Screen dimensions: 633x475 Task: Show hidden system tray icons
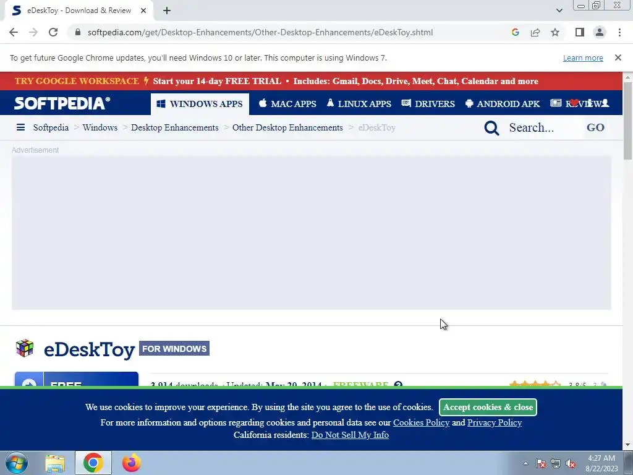click(525, 463)
